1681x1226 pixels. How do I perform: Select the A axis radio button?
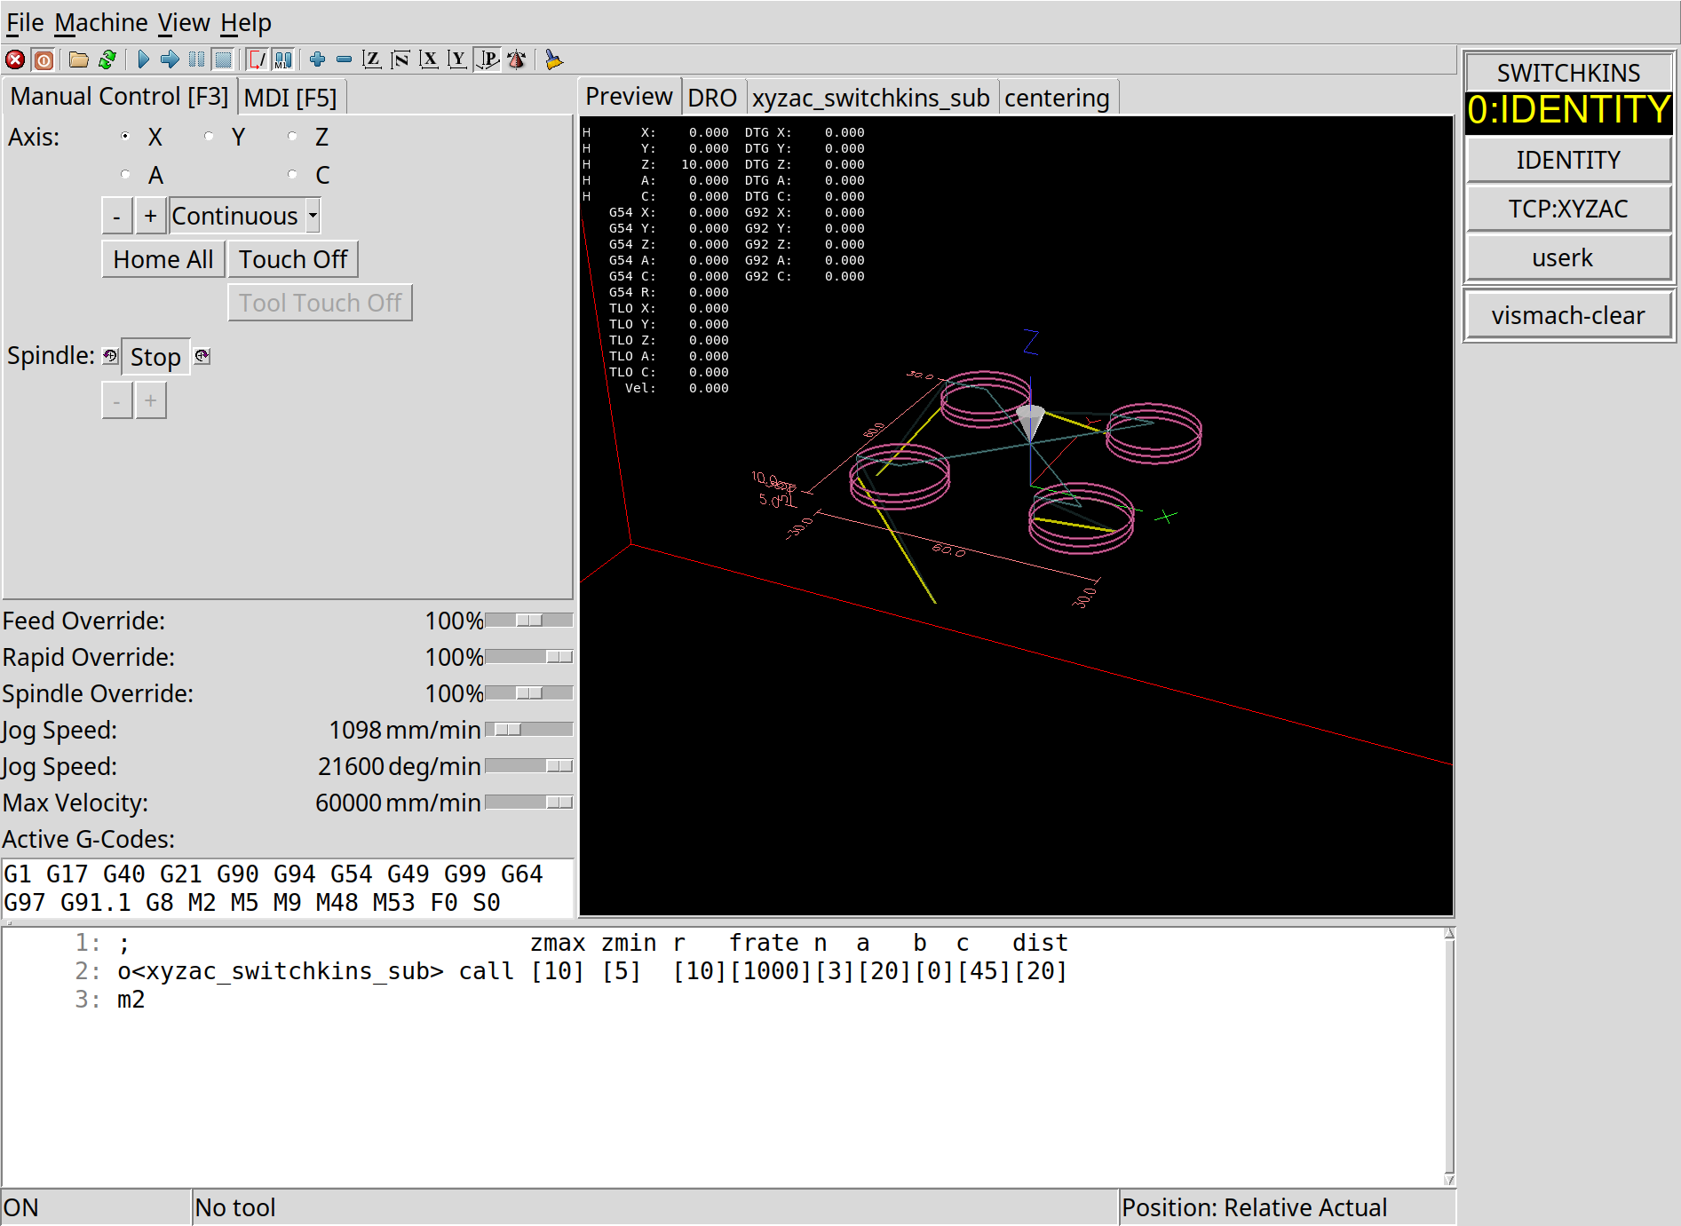pos(125,175)
